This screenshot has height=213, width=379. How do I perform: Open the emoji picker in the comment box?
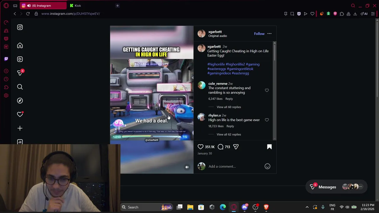(x=267, y=166)
